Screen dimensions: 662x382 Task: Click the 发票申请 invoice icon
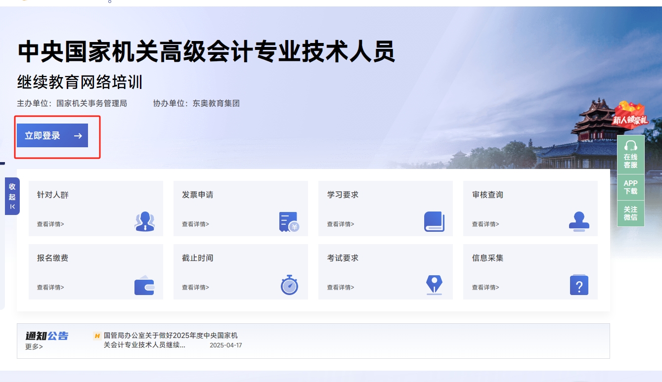(289, 222)
